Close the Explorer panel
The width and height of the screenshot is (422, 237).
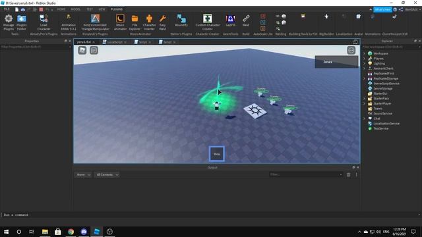point(419,41)
